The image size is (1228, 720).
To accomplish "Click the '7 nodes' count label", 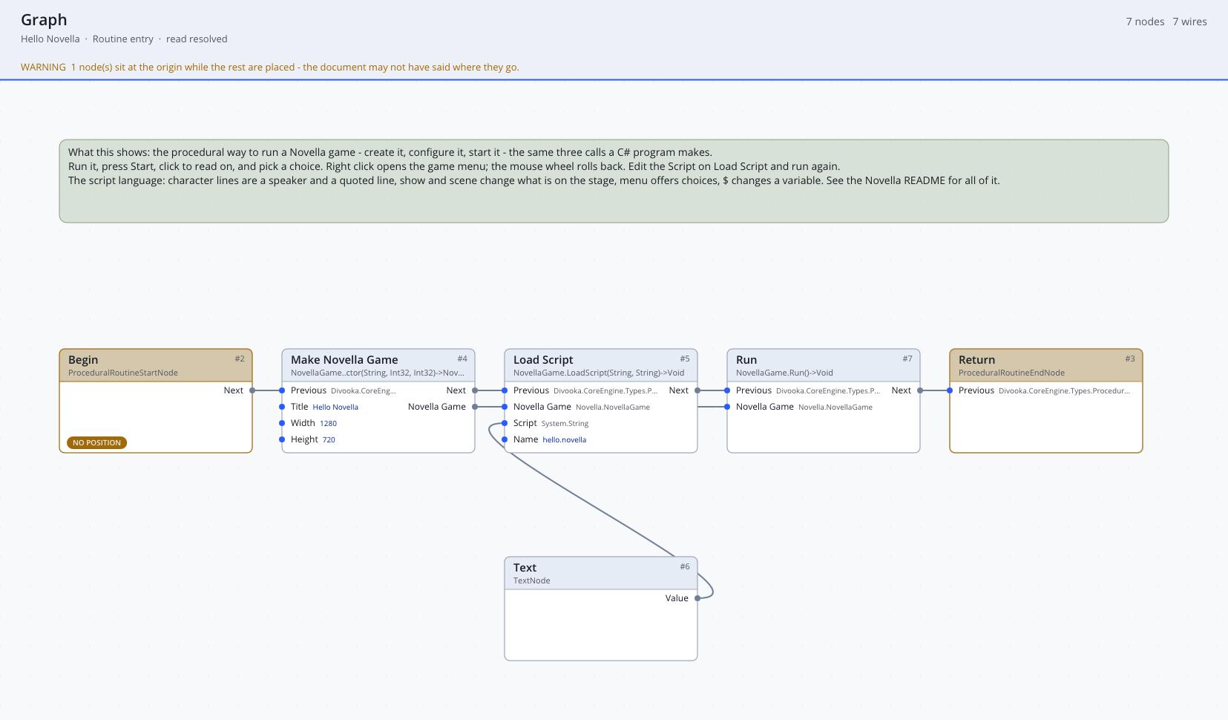I will coord(1145,22).
